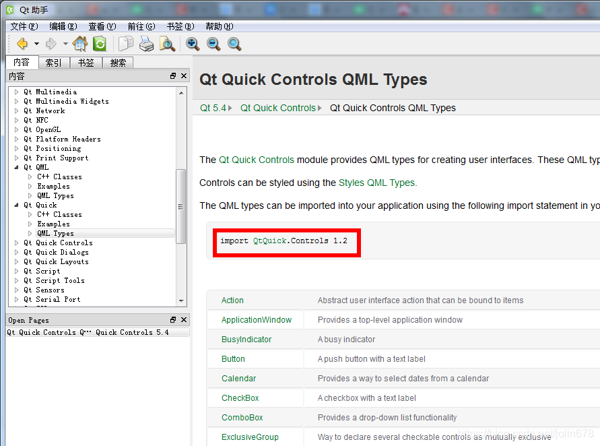Reload the page with the refresh icon
Screen dimensions: 600x446
pos(99,44)
